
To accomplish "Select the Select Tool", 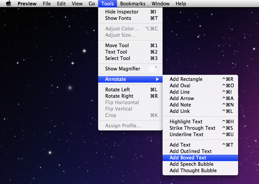I will click(130, 58).
